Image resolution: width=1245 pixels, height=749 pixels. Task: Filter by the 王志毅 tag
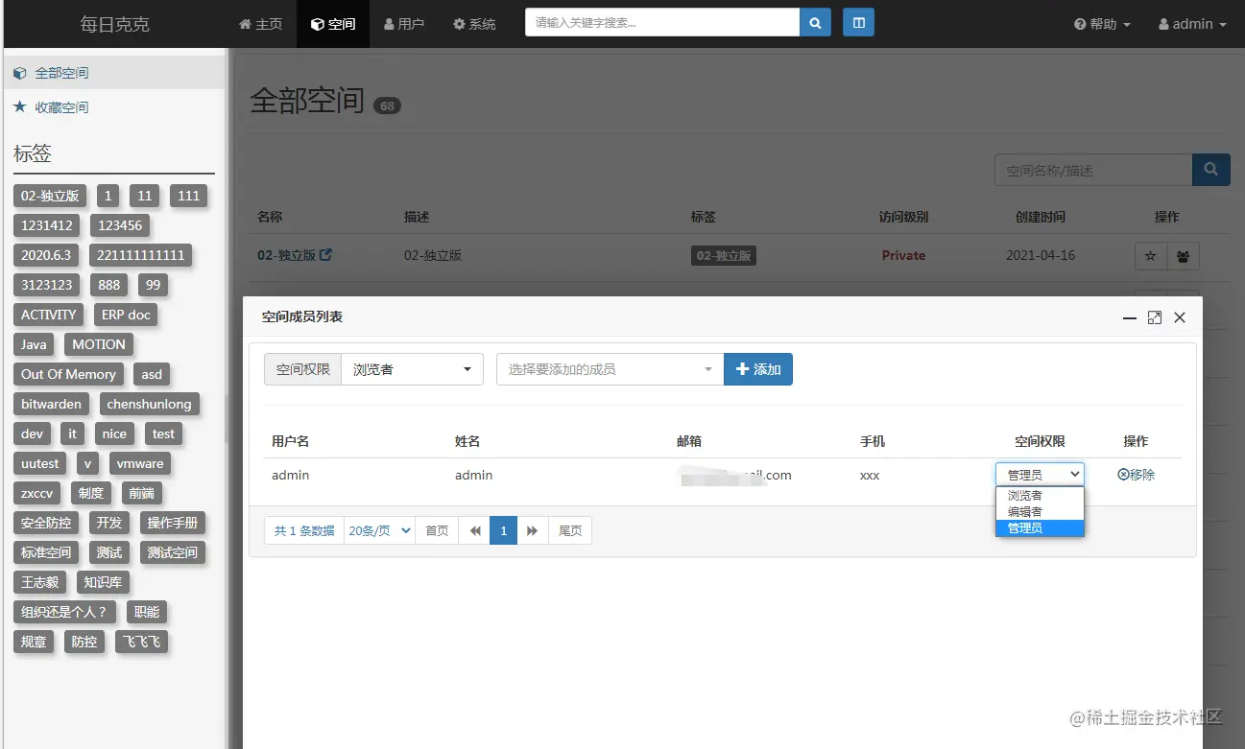click(x=40, y=582)
